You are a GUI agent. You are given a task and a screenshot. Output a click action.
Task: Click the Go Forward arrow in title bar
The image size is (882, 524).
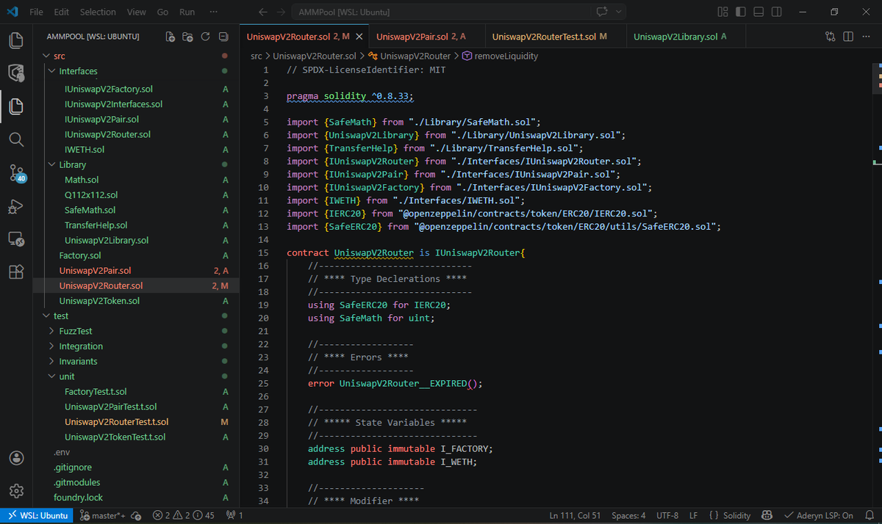click(x=281, y=12)
